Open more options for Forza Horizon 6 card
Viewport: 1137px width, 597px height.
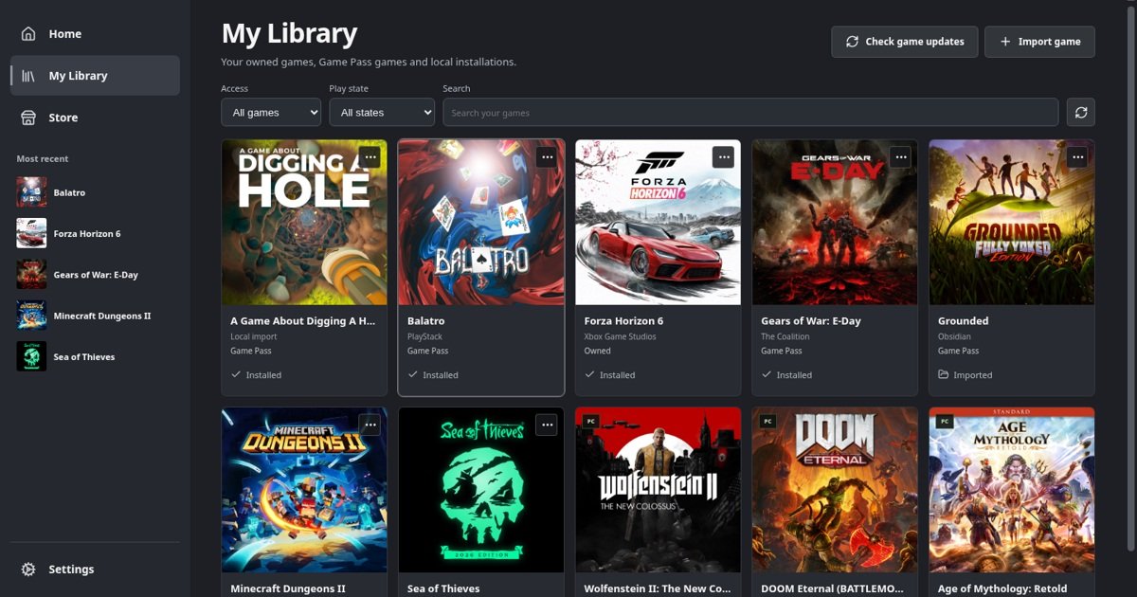724,157
